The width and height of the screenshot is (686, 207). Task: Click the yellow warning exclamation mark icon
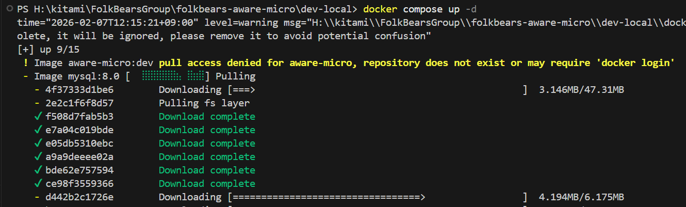click(x=25, y=63)
